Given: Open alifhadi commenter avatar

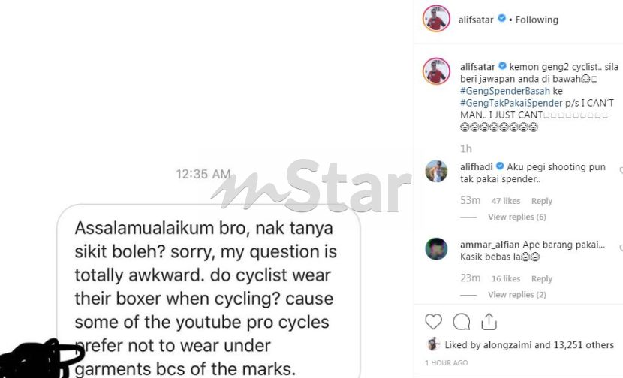Looking at the screenshot, I should tap(436, 171).
